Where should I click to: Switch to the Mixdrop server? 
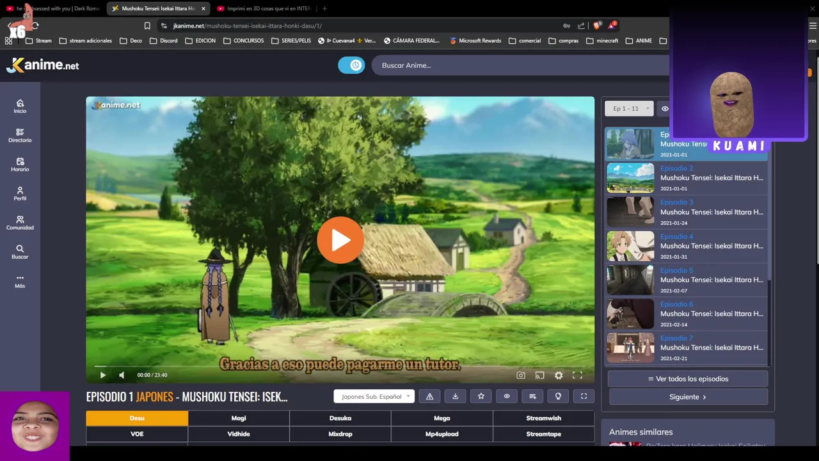tap(340, 434)
